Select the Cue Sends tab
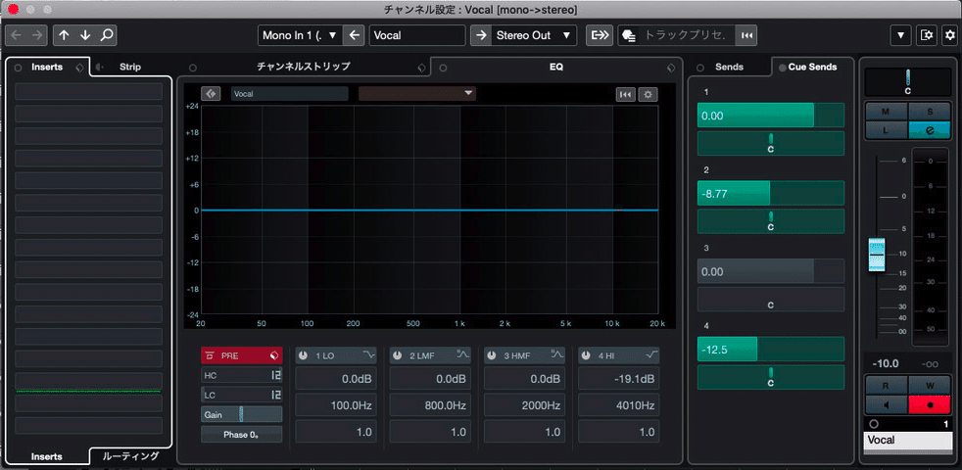 pyautogui.click(x=812, y=67)
